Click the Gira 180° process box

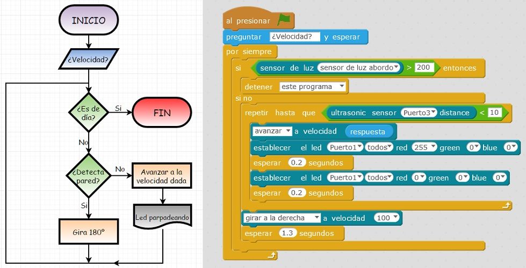click(88, 234)
